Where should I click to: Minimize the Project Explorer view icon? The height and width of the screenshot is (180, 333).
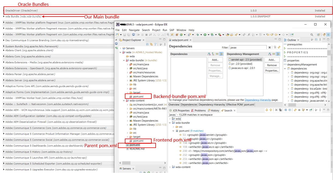pyautogui.click(x=160, y=39)
